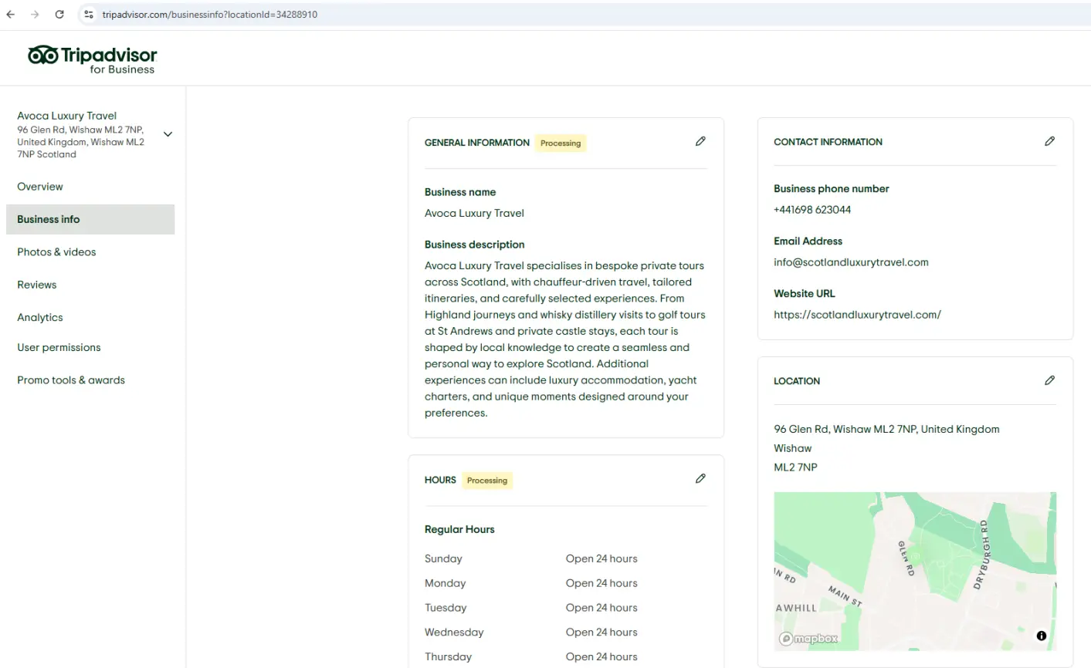The height and width of the screenshot is (668, 1091).
Task: Click the browser forward arrow
Action: point(35,14)
